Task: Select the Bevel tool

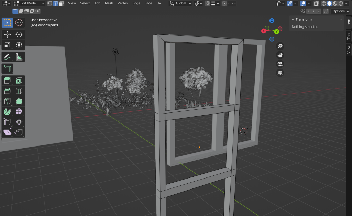Action: (x=7, y=91)
